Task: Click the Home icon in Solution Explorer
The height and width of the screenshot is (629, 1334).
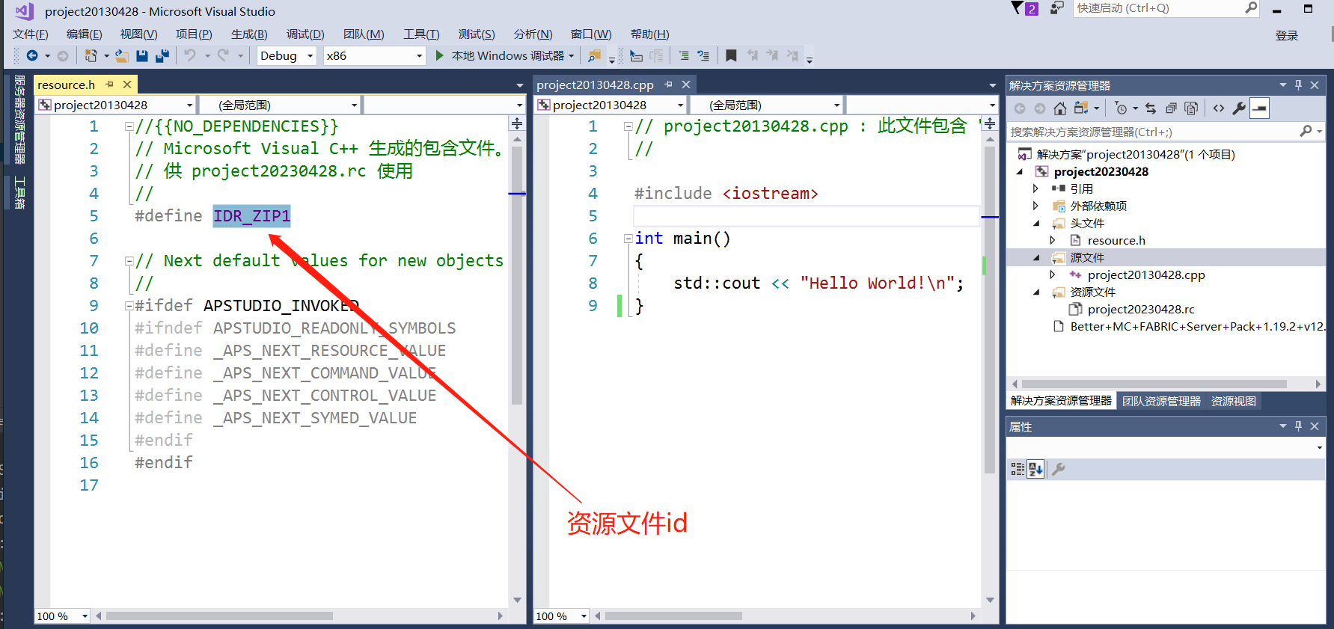Action: coord(1059,108)
